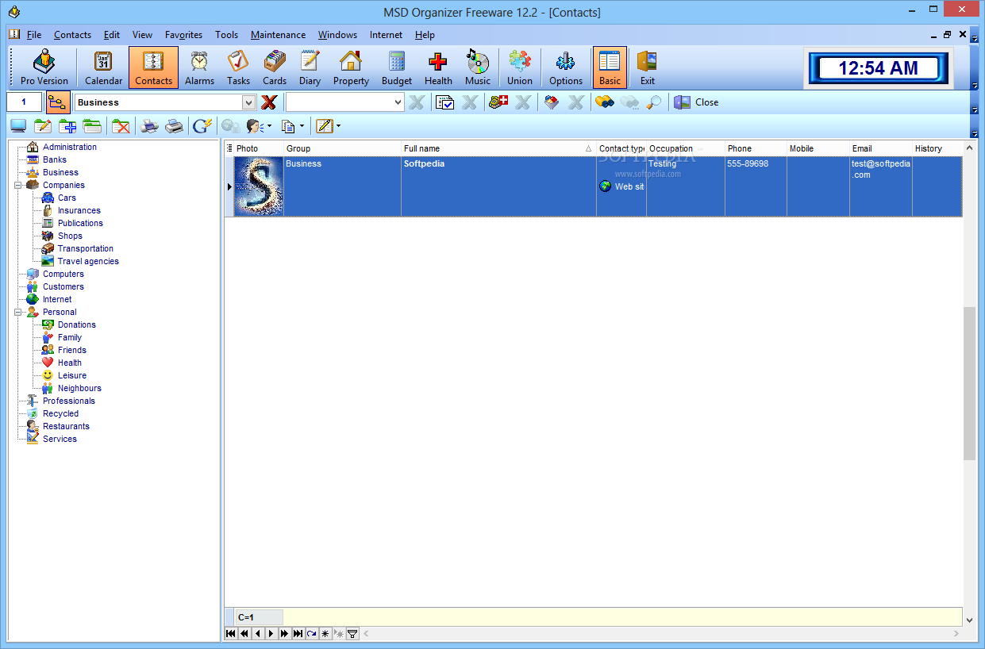This screenshot has width=985, height=649.
Task: Click the column chooser icon beside Photo
Action: [230, 148]
